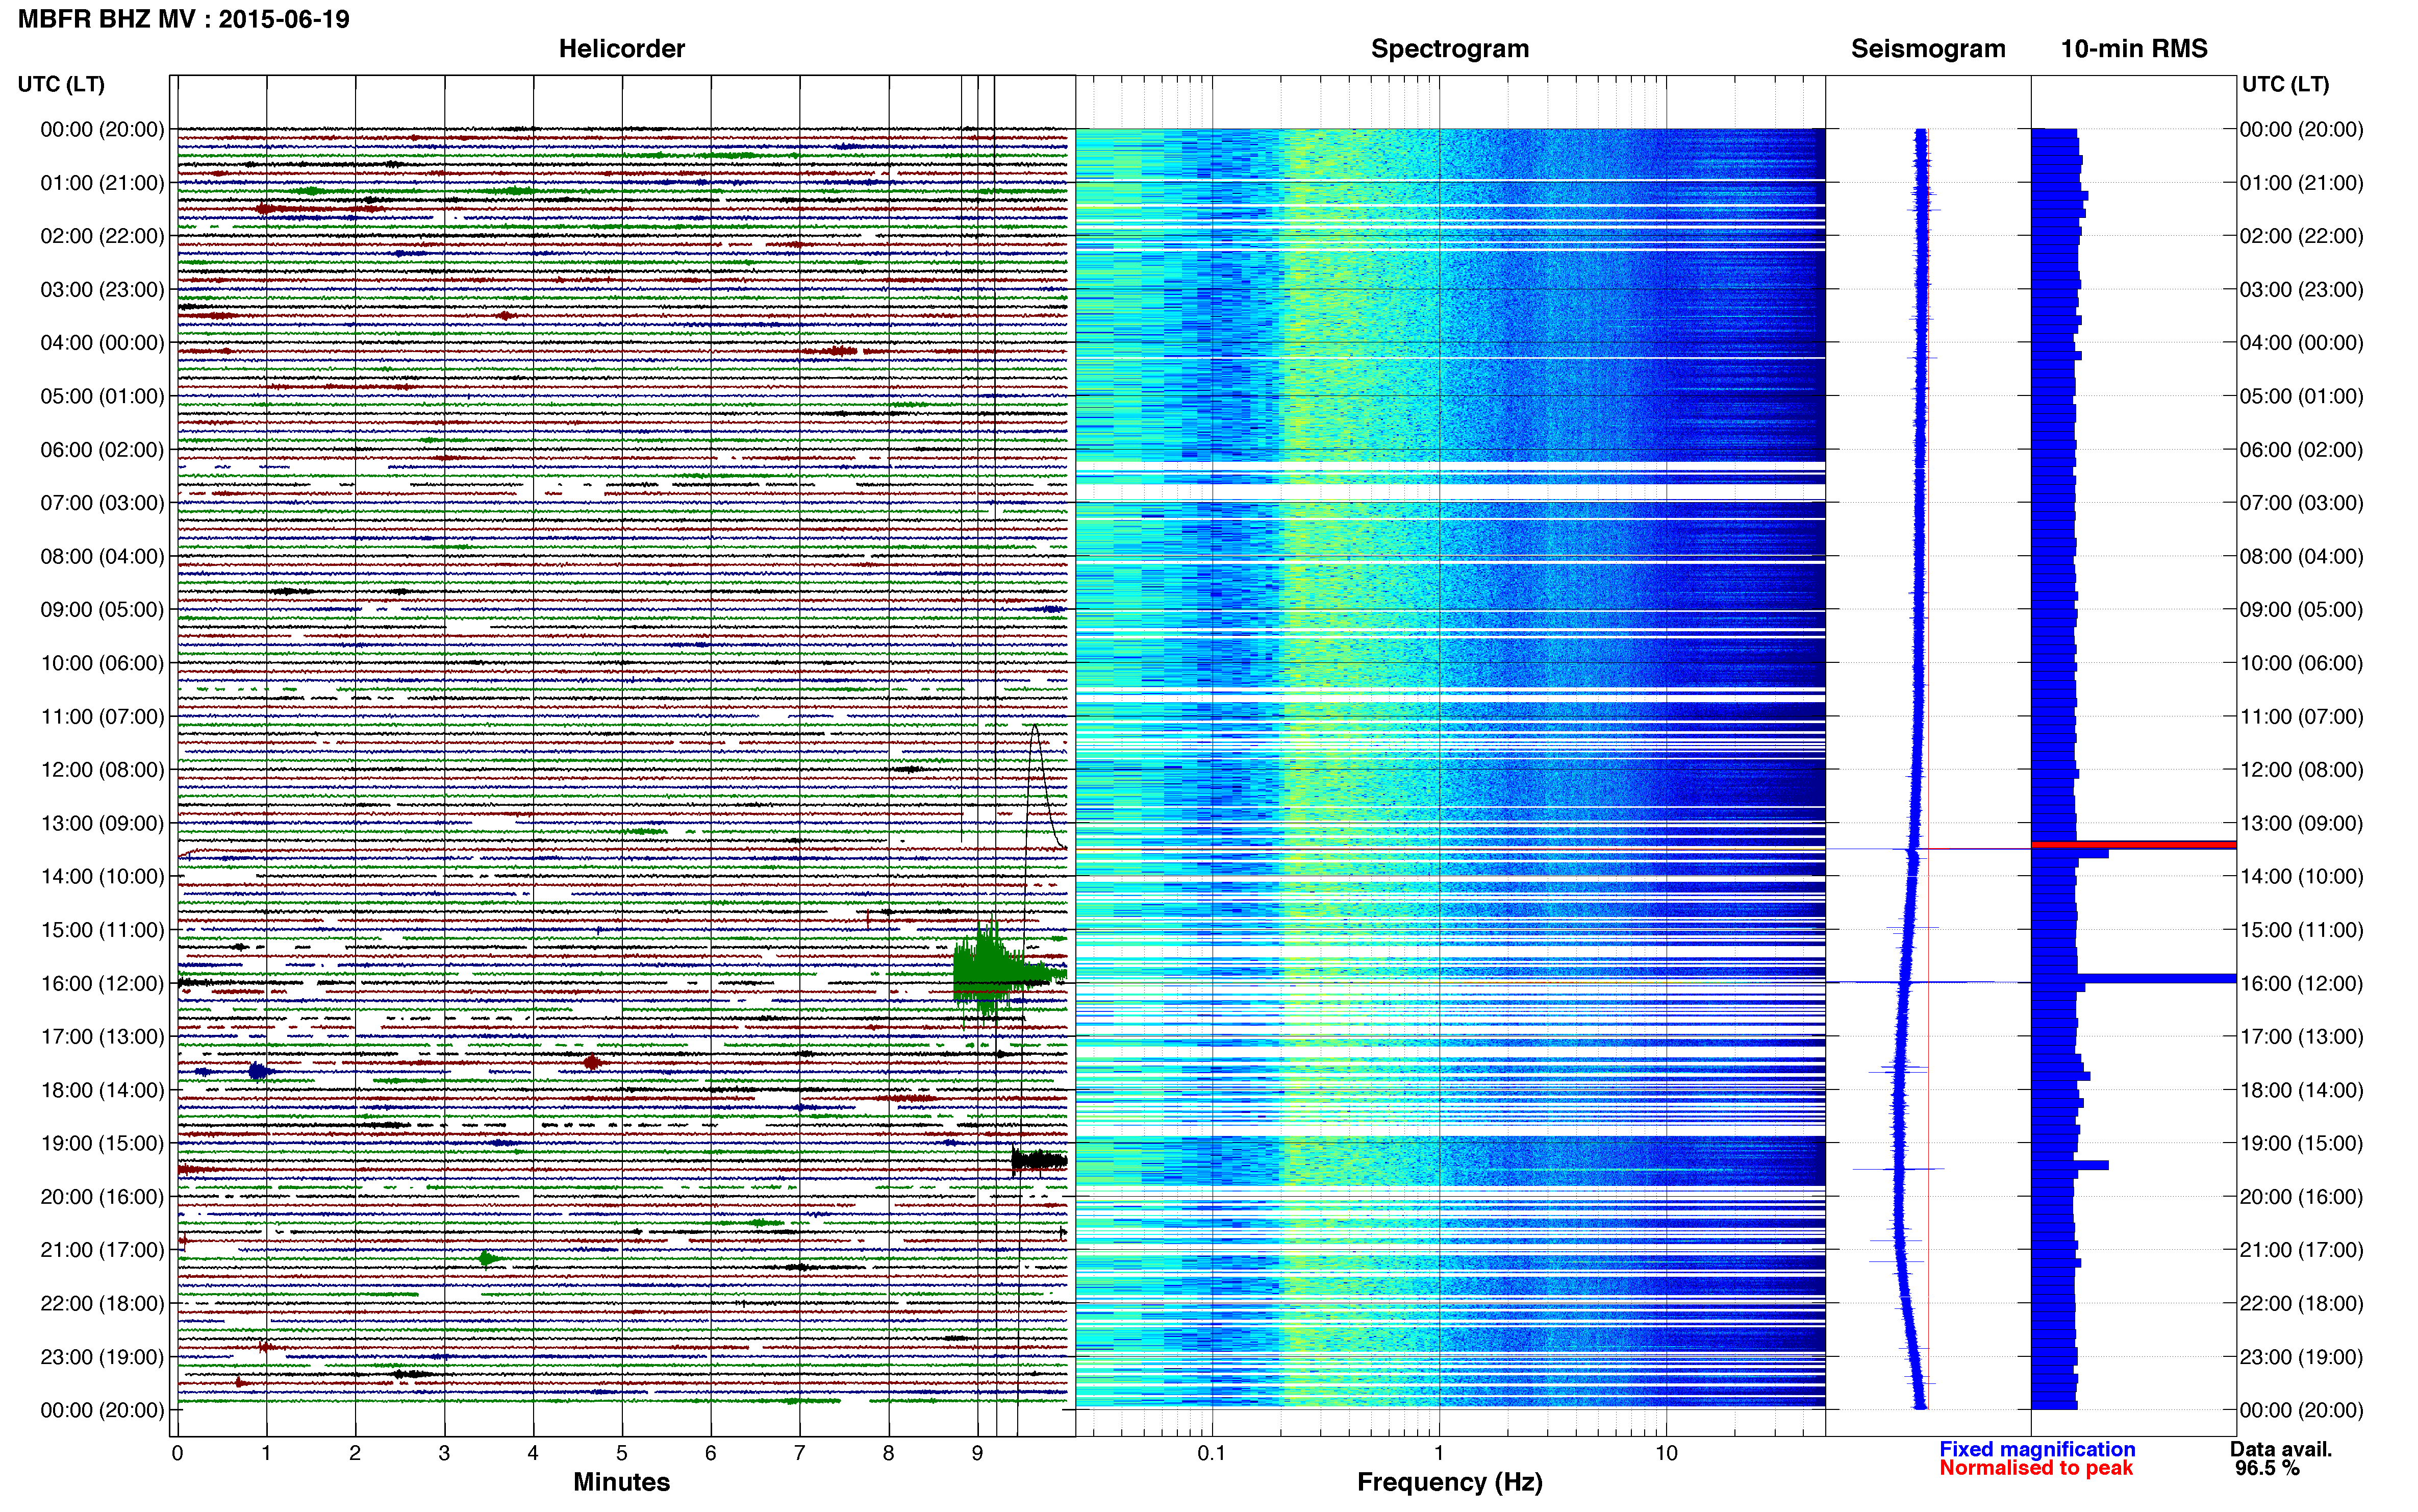Click right axis label '21:00 (17:00)'
The image size is (2418, 1512).
(x=2301, y=1250)
